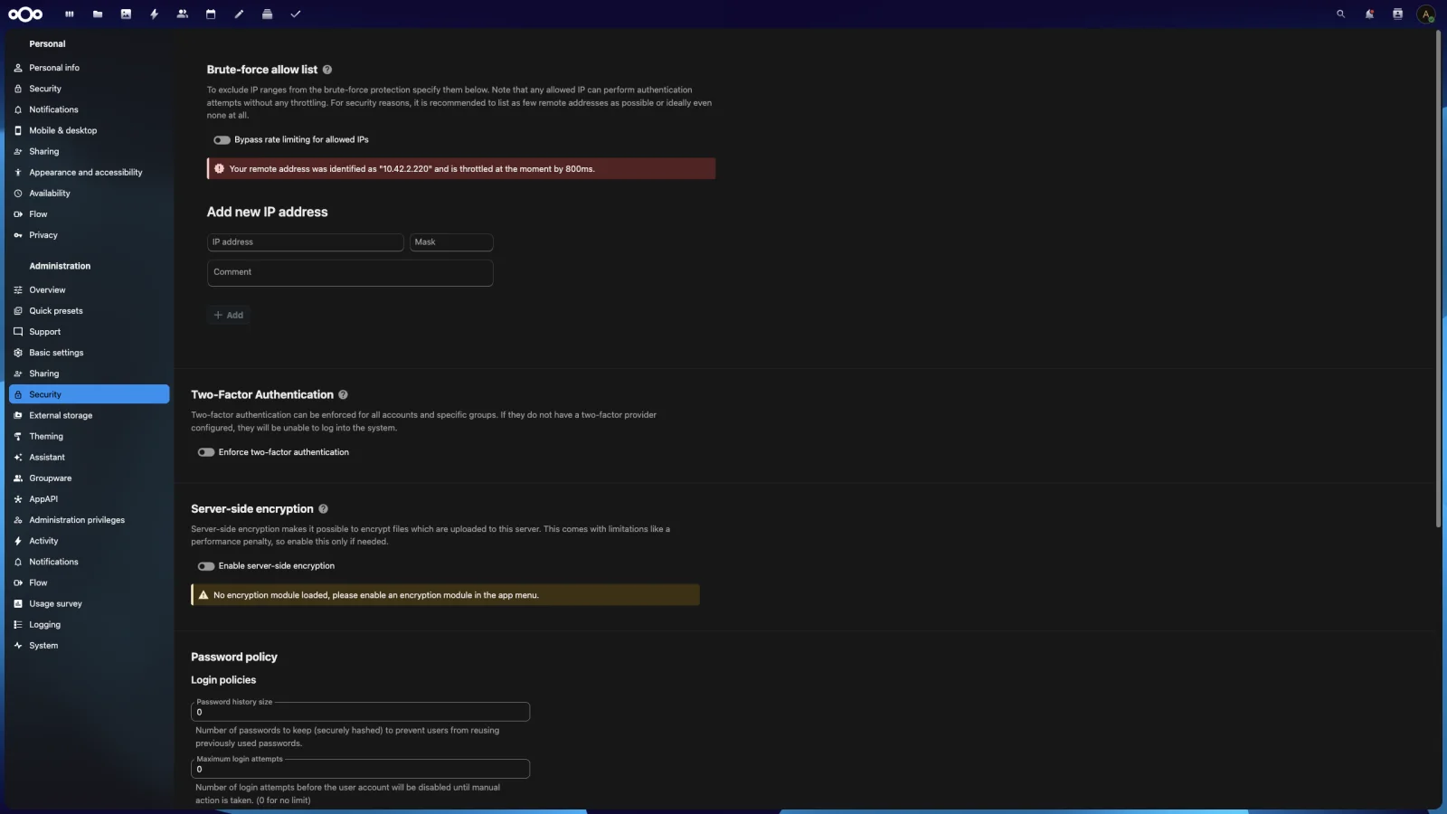The image size is (1447, 814).
Task: Open Assistant settings
Action: coord(90,458)
